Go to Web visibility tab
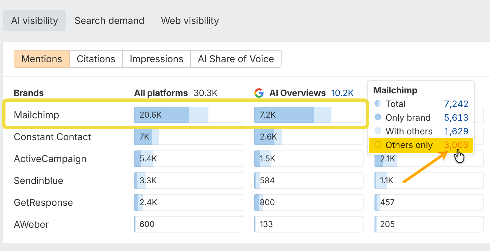 (190, 21)
